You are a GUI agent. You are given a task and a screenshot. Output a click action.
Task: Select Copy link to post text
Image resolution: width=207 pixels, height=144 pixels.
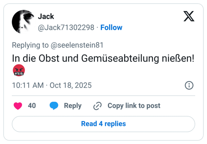[134, 106]
